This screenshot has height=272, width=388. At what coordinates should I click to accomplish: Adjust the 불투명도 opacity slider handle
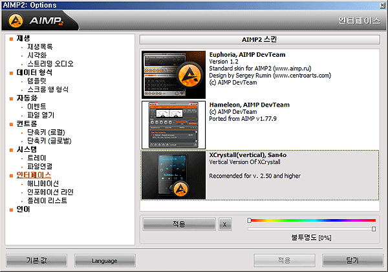pos(374,229)
